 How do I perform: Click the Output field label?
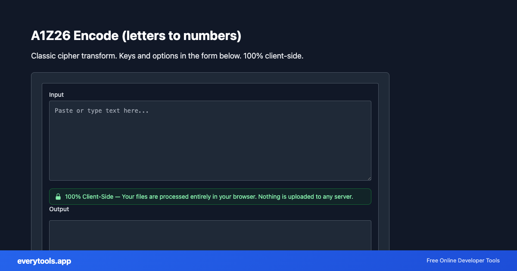59,209
